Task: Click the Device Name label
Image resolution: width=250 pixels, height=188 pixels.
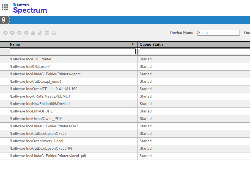Action: [x=182, y=33]
